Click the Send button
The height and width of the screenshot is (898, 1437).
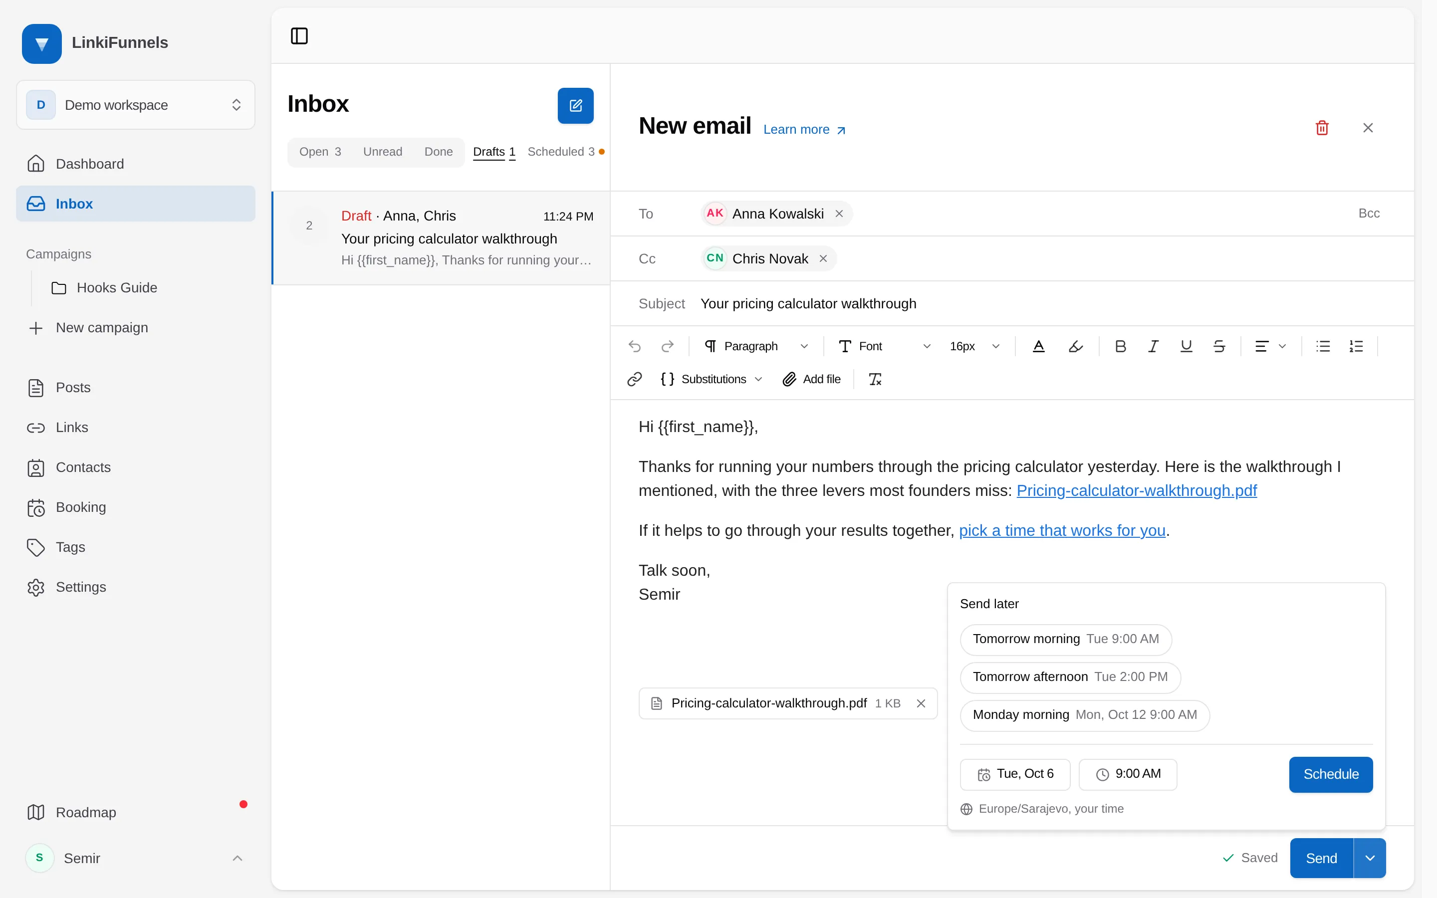click(x=1321, y=858)
